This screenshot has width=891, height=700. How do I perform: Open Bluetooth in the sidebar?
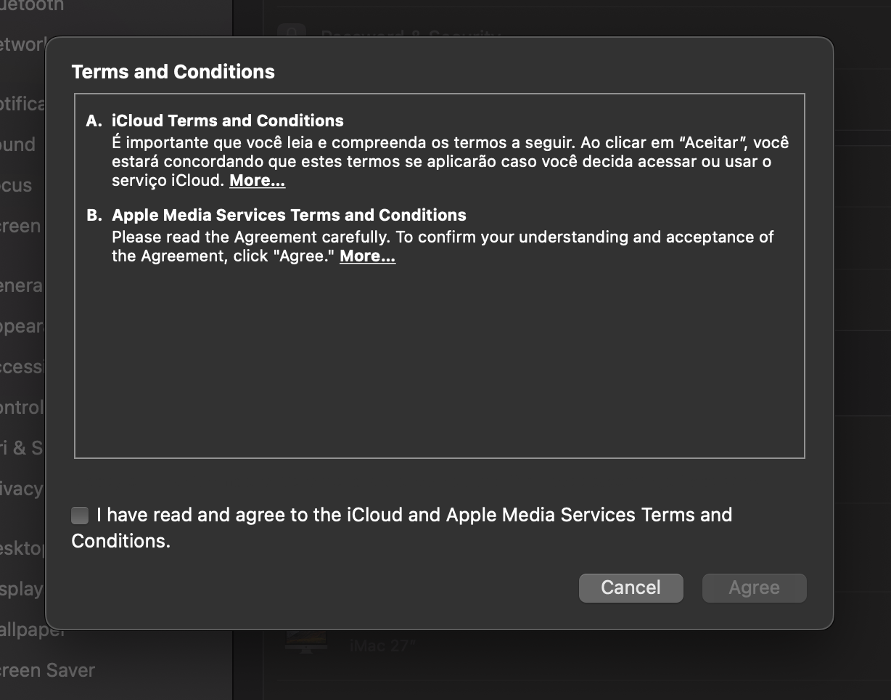[32, 6]
